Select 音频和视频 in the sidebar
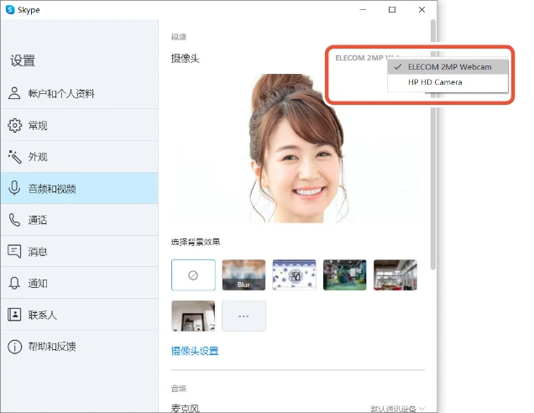Screen dimensions: 534x413 80,188
